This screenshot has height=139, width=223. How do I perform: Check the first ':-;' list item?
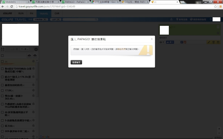point(2,61)
